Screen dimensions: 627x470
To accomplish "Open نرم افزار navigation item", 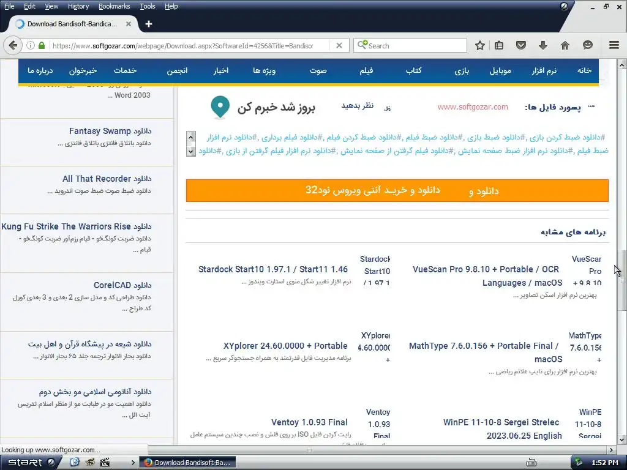I will [x=544, y=71].
